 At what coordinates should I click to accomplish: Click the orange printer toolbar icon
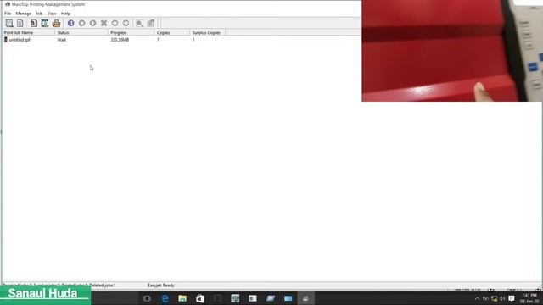point(57,23)
